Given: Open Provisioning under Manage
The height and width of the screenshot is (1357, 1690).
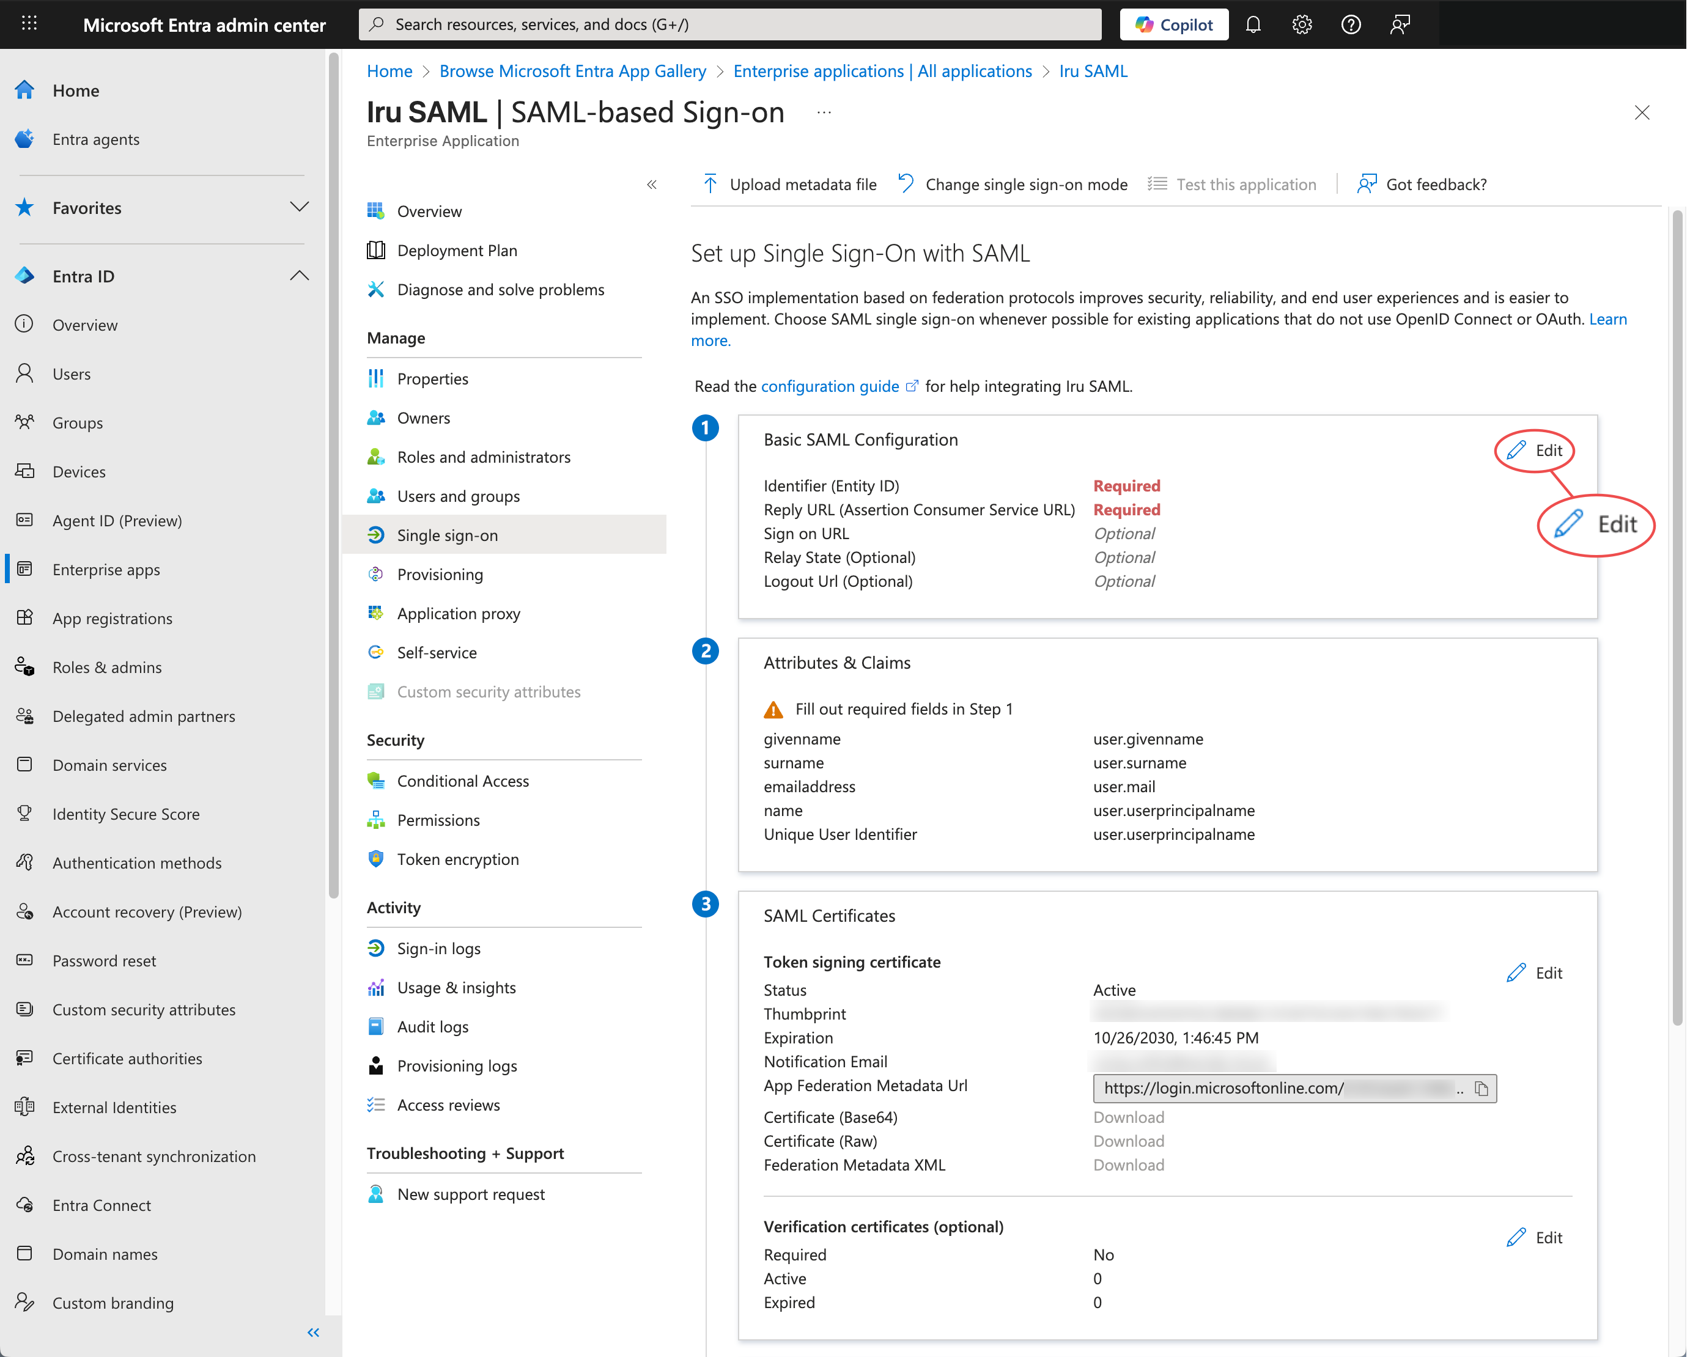Looking at the screenshot, I should (440, 575).
